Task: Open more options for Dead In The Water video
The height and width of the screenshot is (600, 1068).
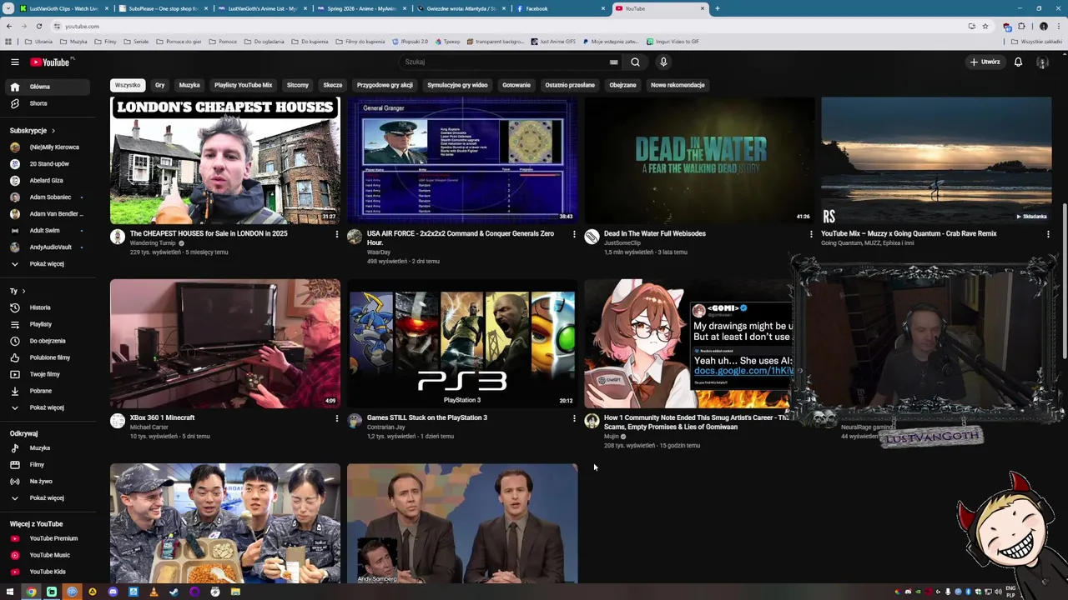Action: 811,235
